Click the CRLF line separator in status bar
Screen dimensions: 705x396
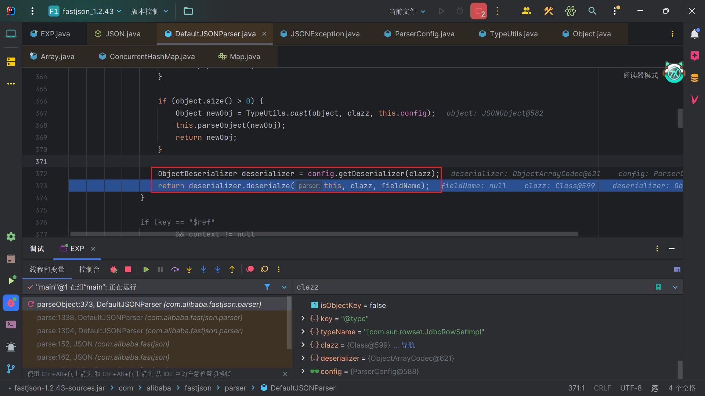602,388
